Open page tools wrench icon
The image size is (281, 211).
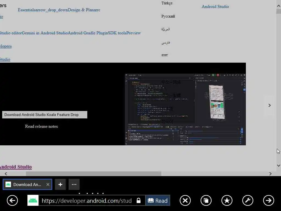pos(248,200)
